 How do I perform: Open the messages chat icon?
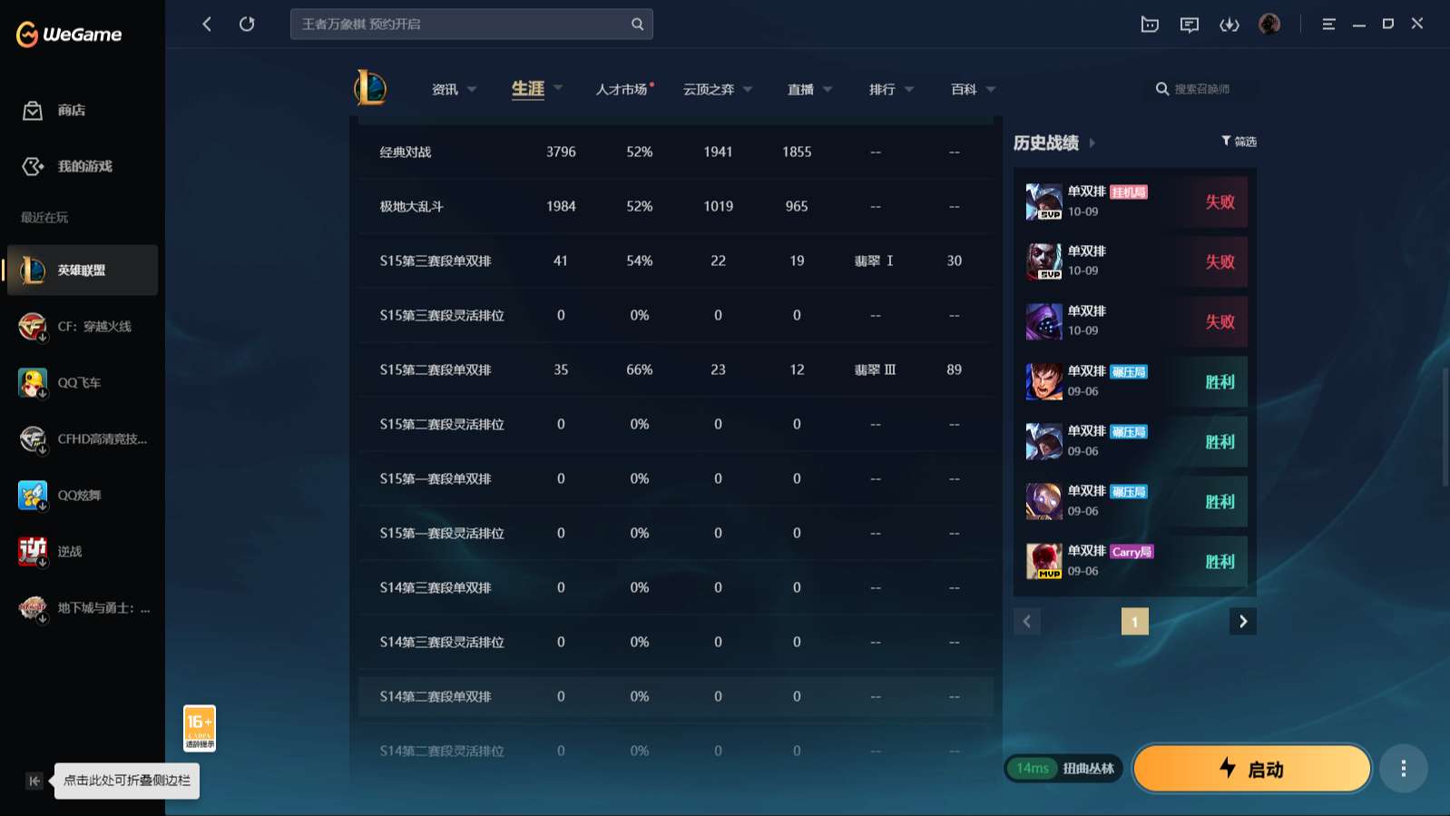pyautogui.click(x=1189, y=25)
